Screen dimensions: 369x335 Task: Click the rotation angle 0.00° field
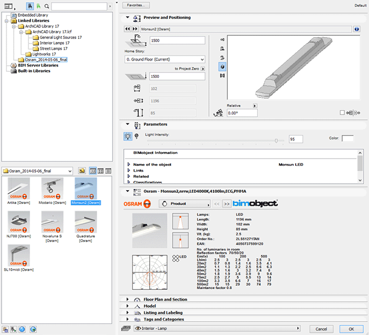tap(242, 113)
